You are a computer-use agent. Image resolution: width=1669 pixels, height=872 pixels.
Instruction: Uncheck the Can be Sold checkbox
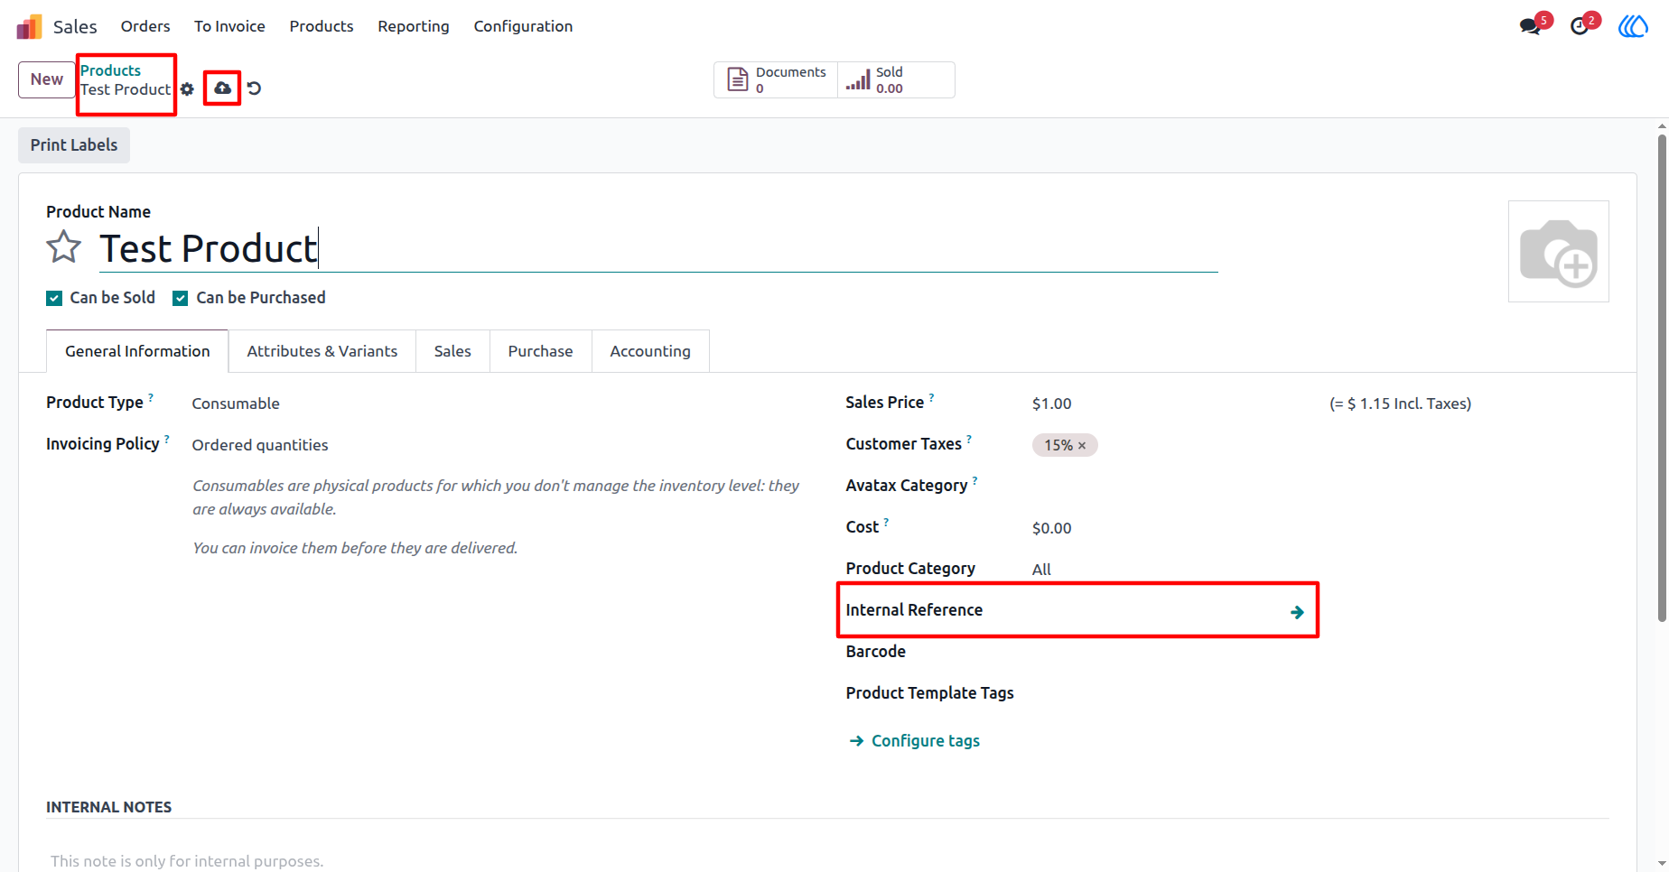54,298
